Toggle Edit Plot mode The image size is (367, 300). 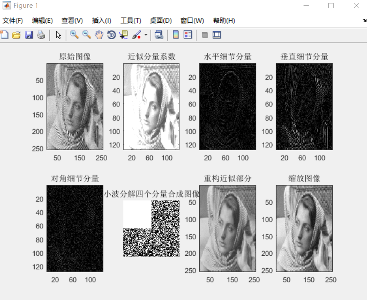click(x=58, y=35)
